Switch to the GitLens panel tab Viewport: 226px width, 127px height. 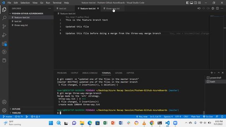[x=119, y=73]
